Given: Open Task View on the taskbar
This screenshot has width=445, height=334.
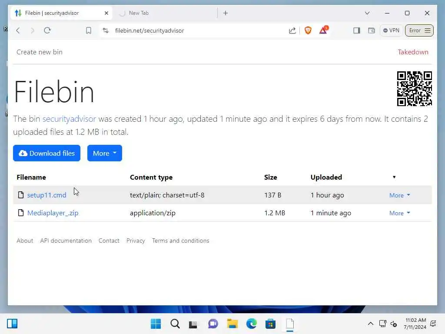Looking at the screenshot, I should coord(193,324).
